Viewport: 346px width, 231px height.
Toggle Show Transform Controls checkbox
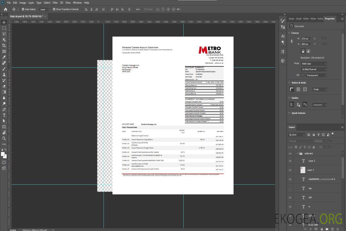click(54, 9)
